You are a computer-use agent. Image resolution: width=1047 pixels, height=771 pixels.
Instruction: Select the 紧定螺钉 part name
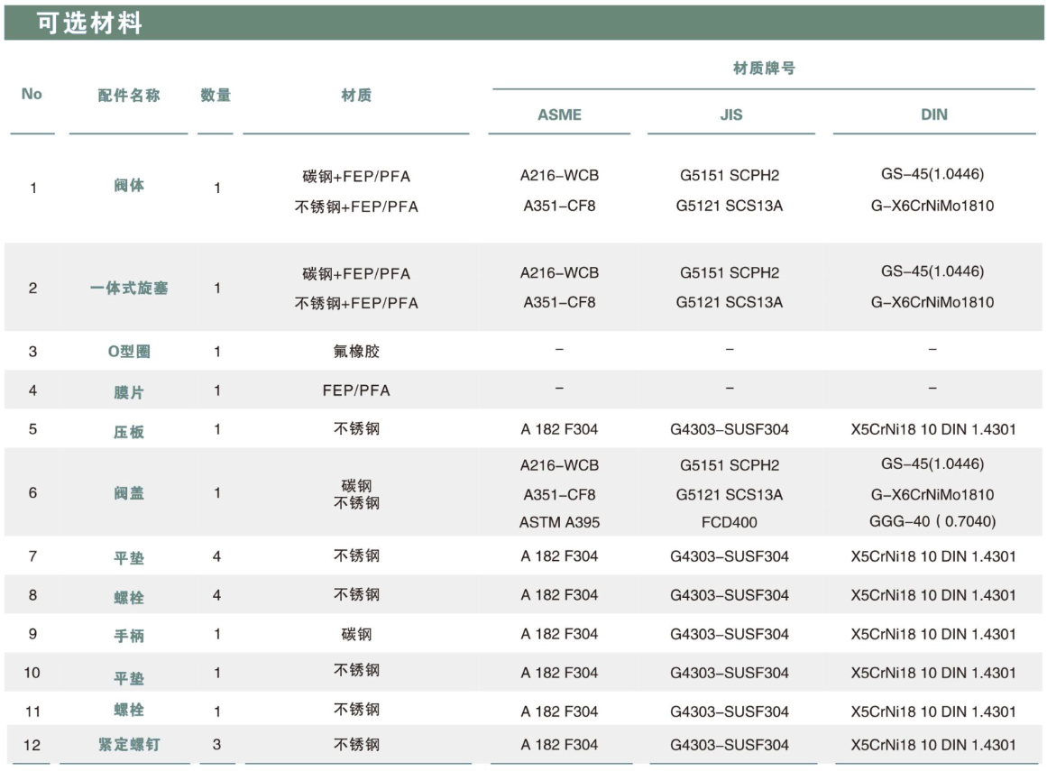(129, 745)
